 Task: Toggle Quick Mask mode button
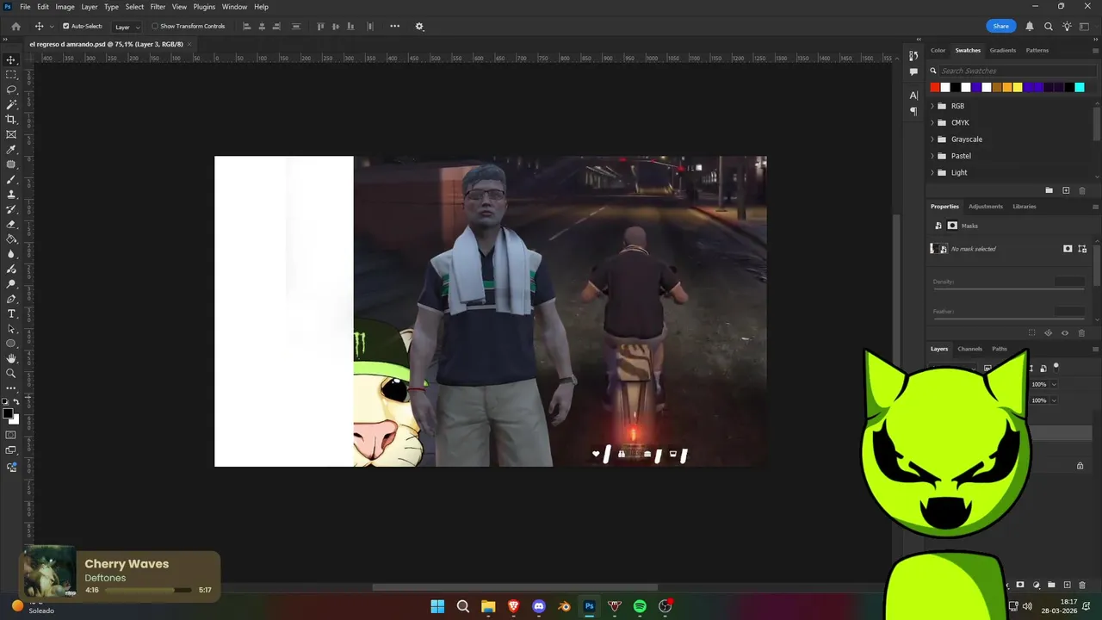(x=11, y=436)
